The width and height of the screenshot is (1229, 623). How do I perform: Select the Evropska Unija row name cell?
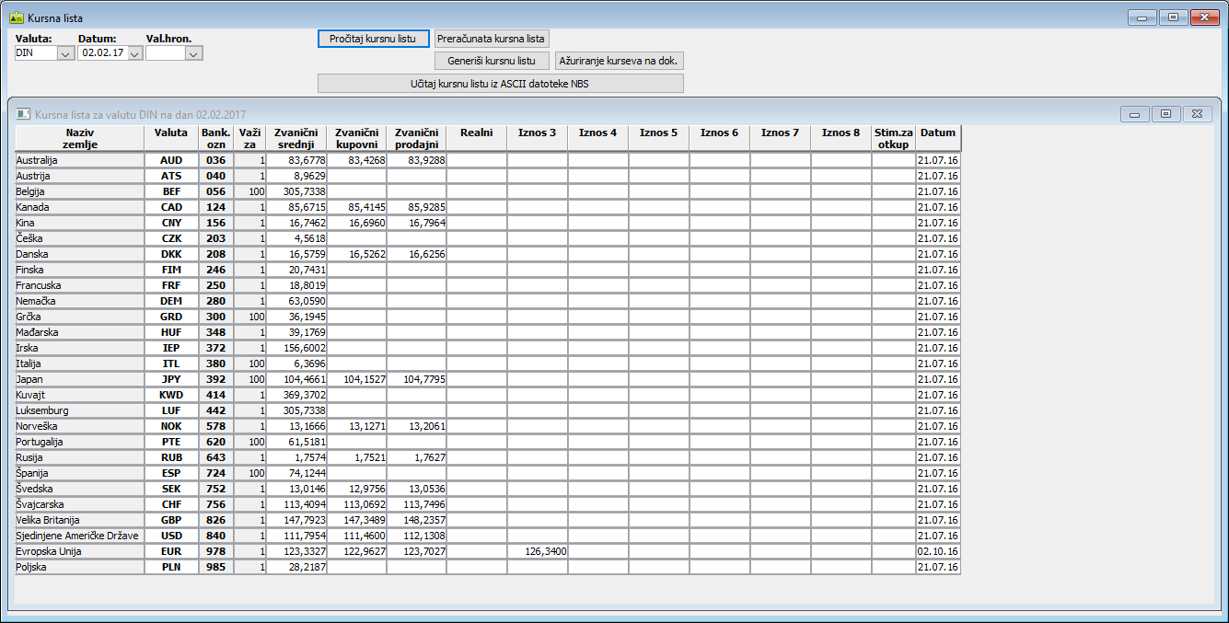(x=79, y=551)
